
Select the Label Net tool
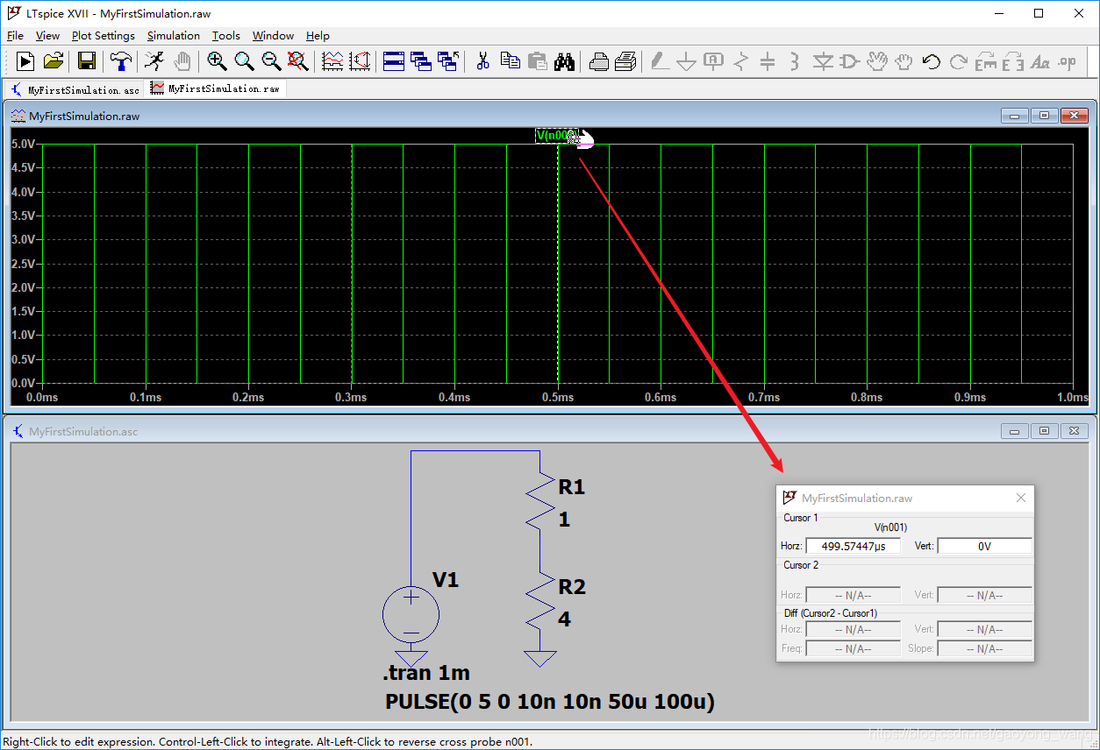[713, 61]
